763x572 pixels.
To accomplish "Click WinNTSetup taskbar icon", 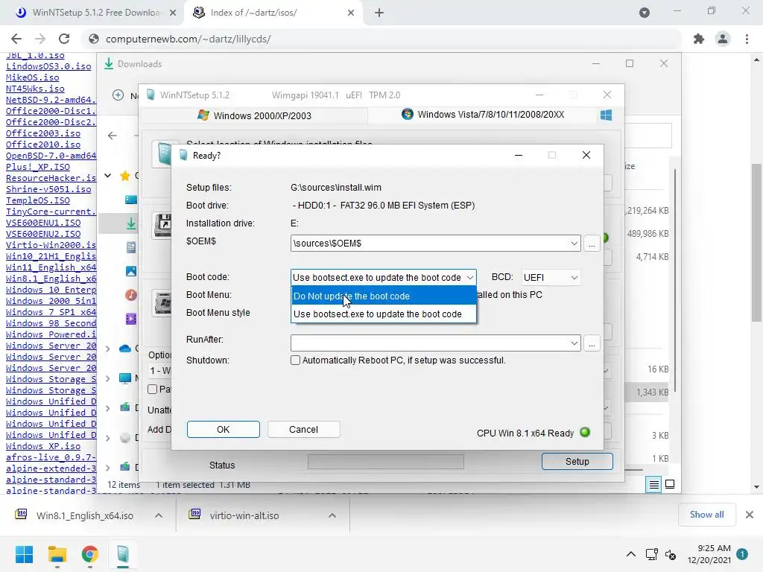I will (x=123, y=554).
